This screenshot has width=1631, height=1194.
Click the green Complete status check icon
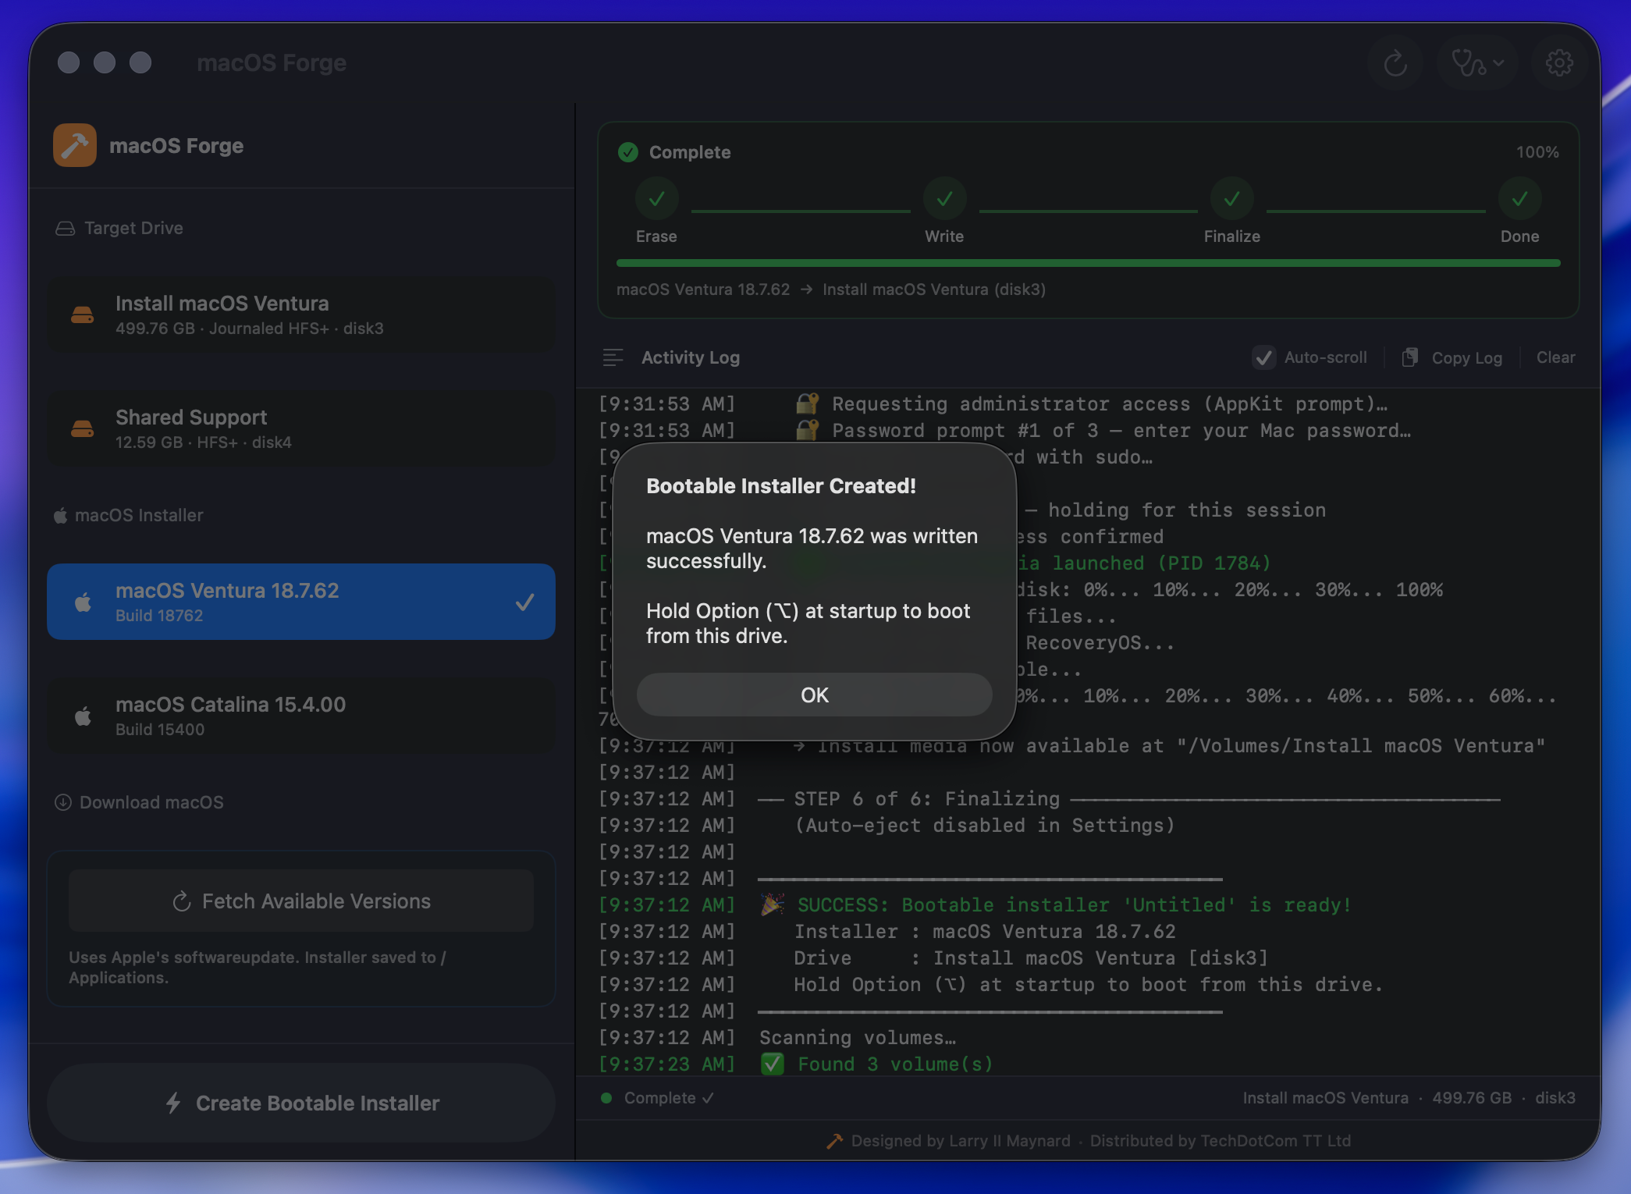click(x=628, y=152)
